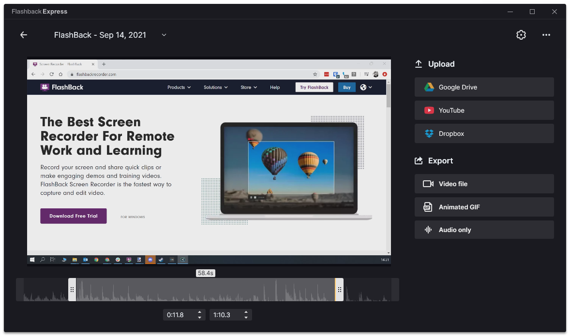Click the browser new tab plus icon
The image size is (570, 336).
pos(104,64)
